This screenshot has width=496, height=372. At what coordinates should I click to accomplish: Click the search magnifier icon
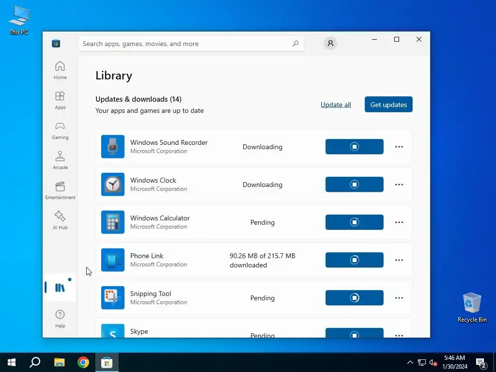click(x=295, y=44)
